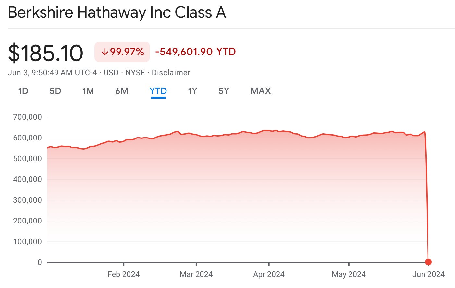Select the red endpoint dot on the chart
The width and height of the screenshot is (455, 288).
coord(428,261)
